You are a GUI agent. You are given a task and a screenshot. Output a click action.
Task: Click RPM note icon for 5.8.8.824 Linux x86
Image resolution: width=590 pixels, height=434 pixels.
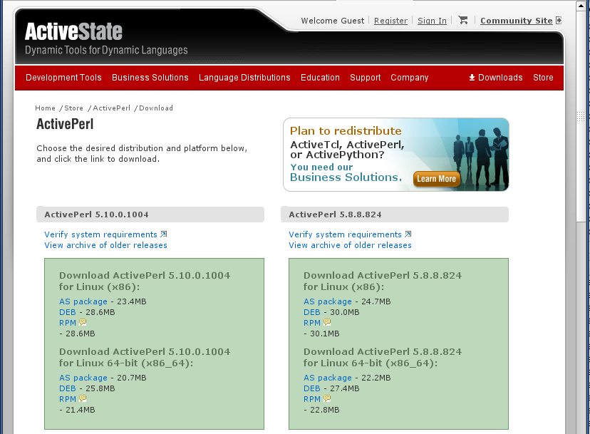(x=327, y=322)
